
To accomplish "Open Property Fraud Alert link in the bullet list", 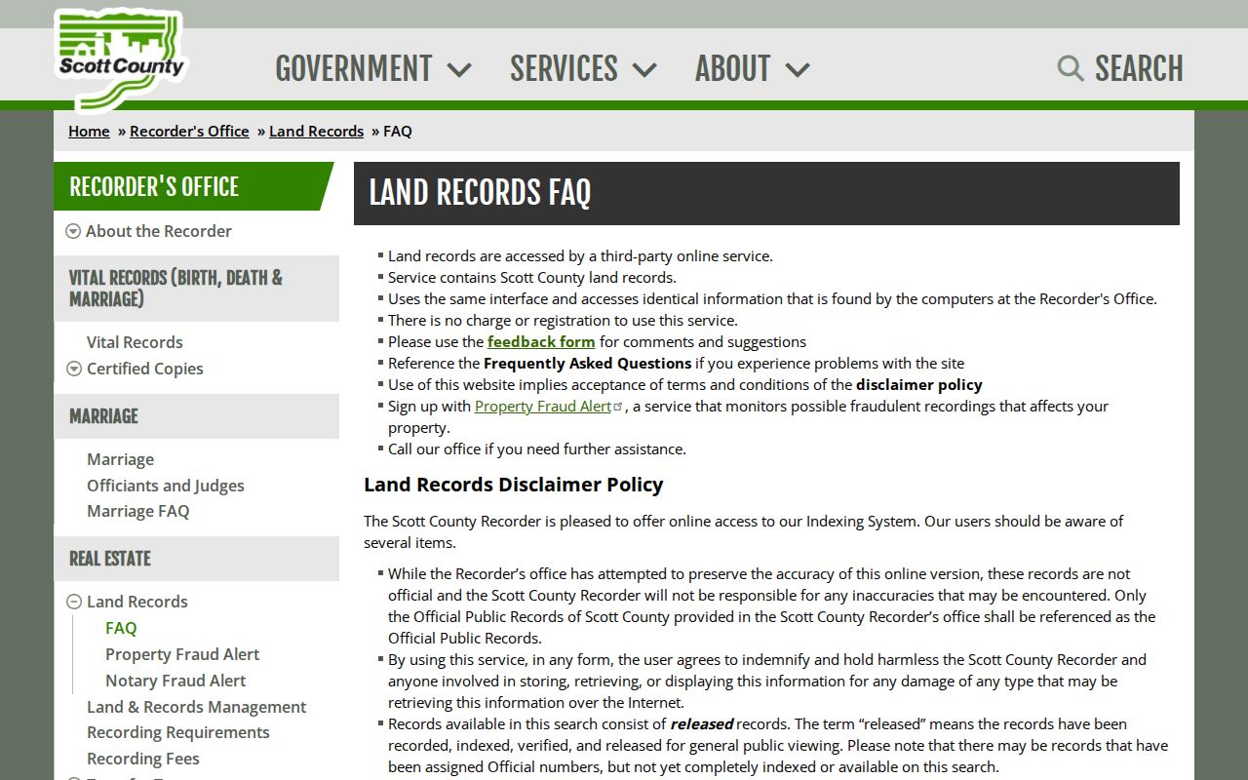I will tap(543, 406).
